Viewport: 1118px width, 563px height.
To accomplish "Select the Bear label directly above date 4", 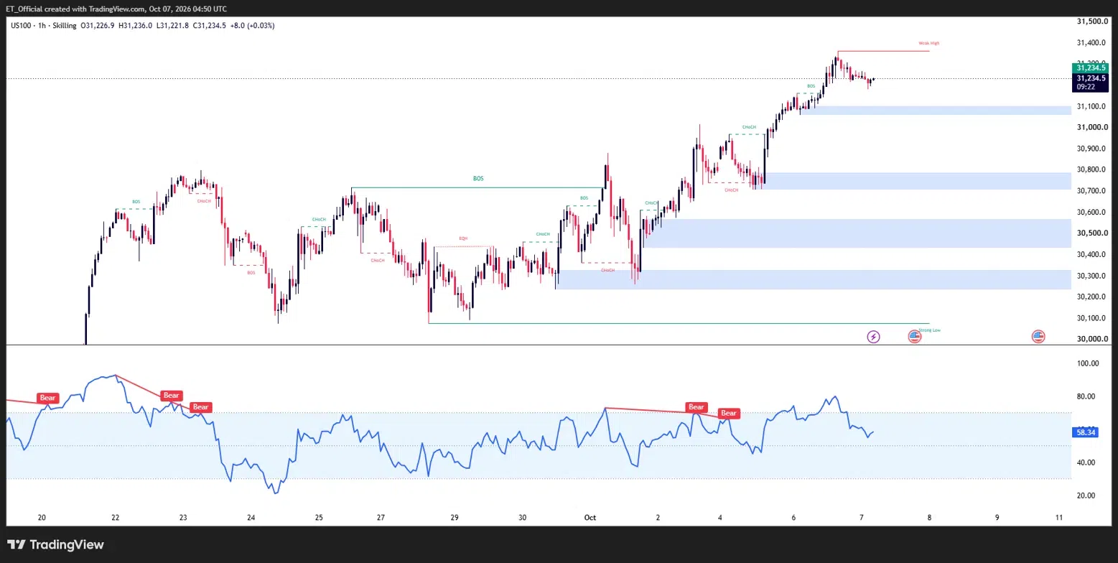I will (x=729, y=413).
